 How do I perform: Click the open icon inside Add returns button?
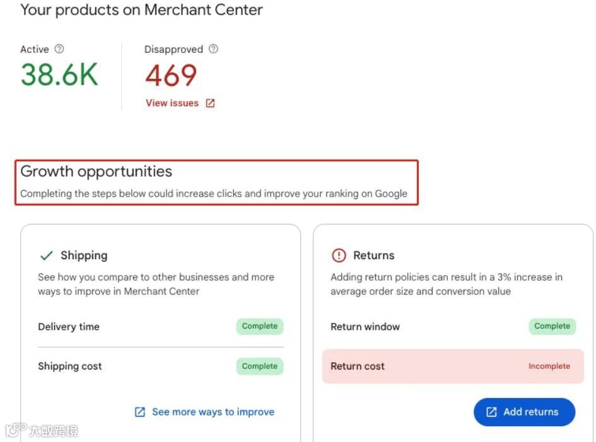[x=491, y=412]
